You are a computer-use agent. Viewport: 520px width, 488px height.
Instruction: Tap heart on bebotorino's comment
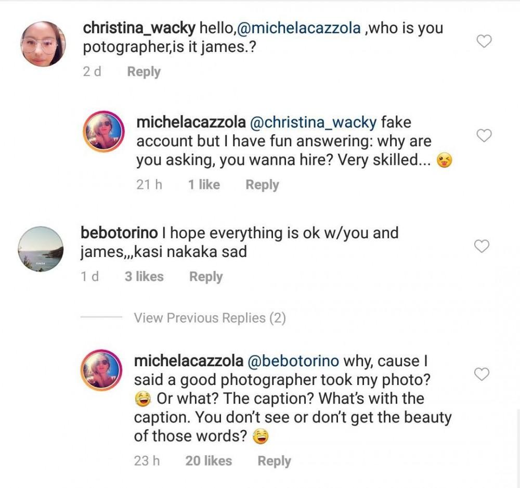[483, 246]
